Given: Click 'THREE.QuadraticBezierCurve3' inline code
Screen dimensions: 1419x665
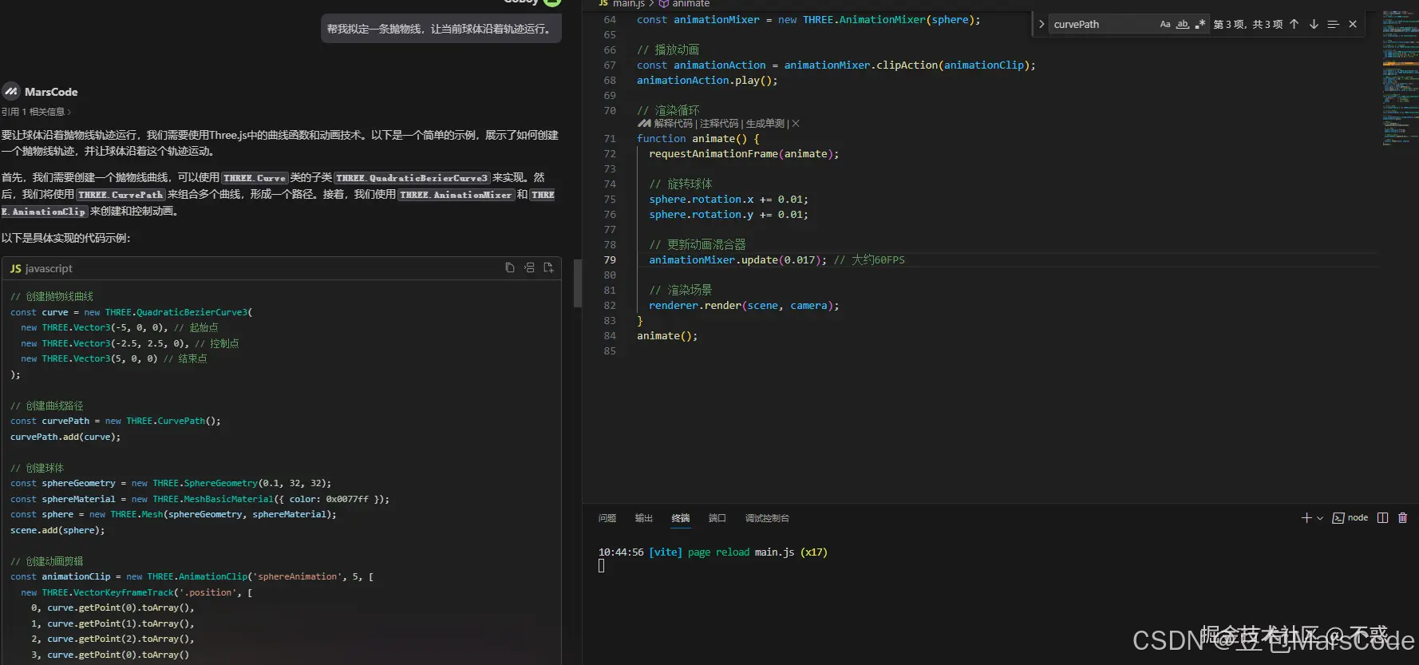Looking at the screenshot, I should pos(411,178).
